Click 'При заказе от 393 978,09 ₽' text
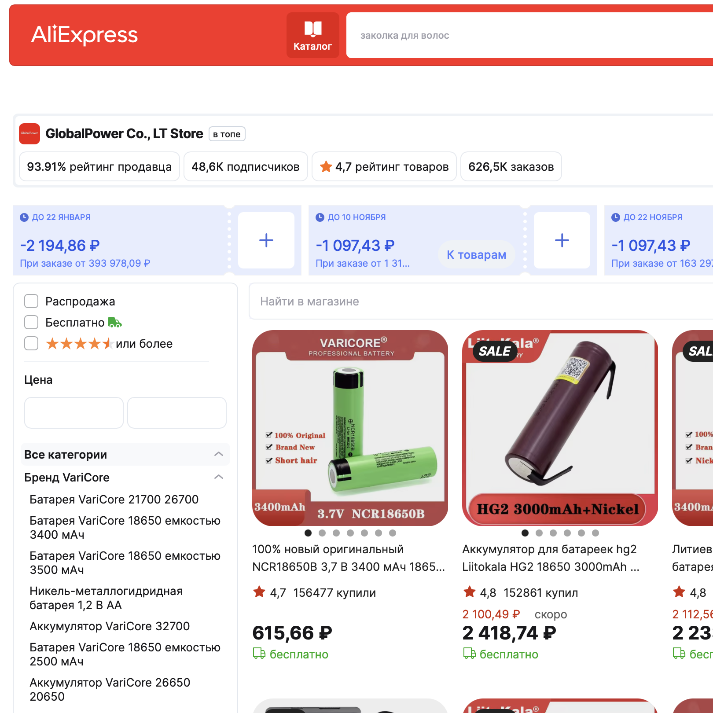The image size is (713, 713). (85, 263)
